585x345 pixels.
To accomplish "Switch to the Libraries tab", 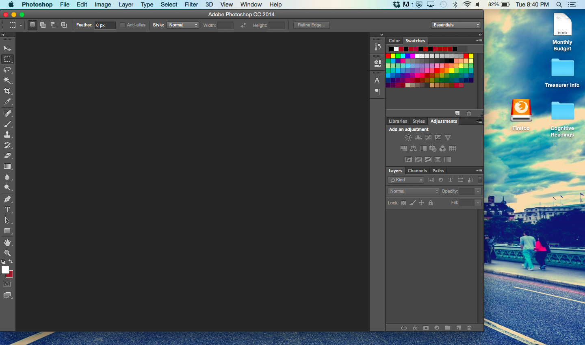I will (x=398, y=122).
